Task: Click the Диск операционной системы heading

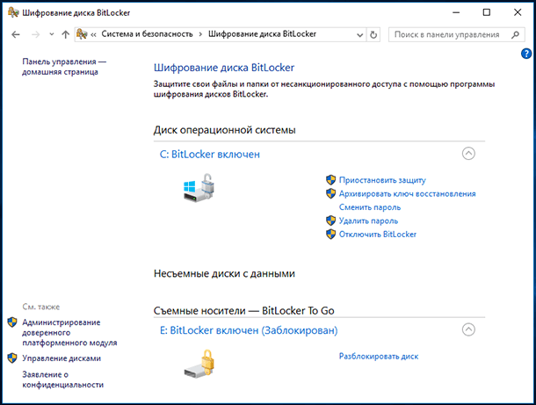Action: (225, 130)
